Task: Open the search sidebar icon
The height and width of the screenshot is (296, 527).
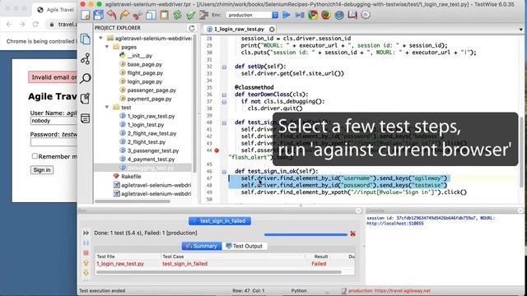Action: click(x=86, y=79)
